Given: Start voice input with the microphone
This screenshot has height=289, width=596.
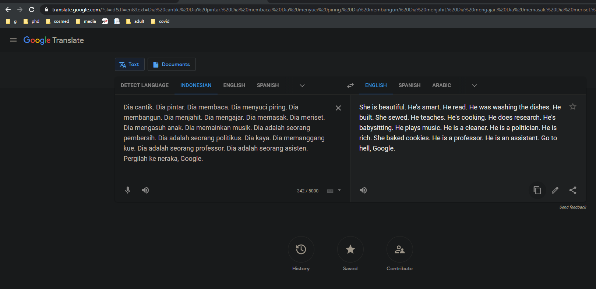Looking at the screenshot, I should click(128, 190).
